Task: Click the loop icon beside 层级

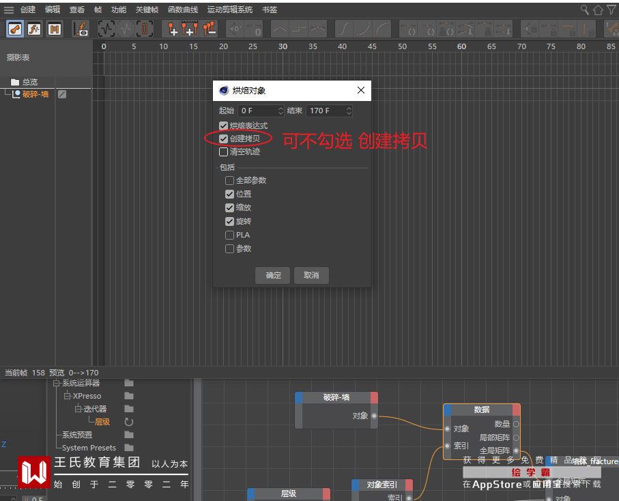Action: [129, 422]
